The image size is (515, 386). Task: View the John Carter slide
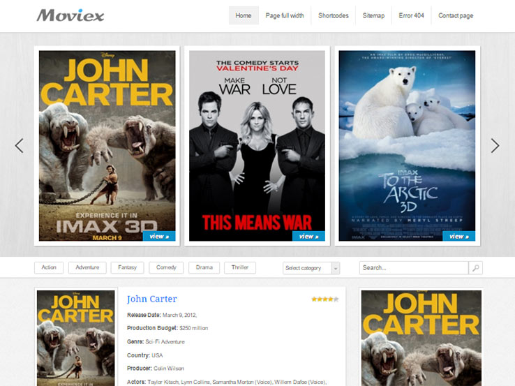[x=159, y=236]
